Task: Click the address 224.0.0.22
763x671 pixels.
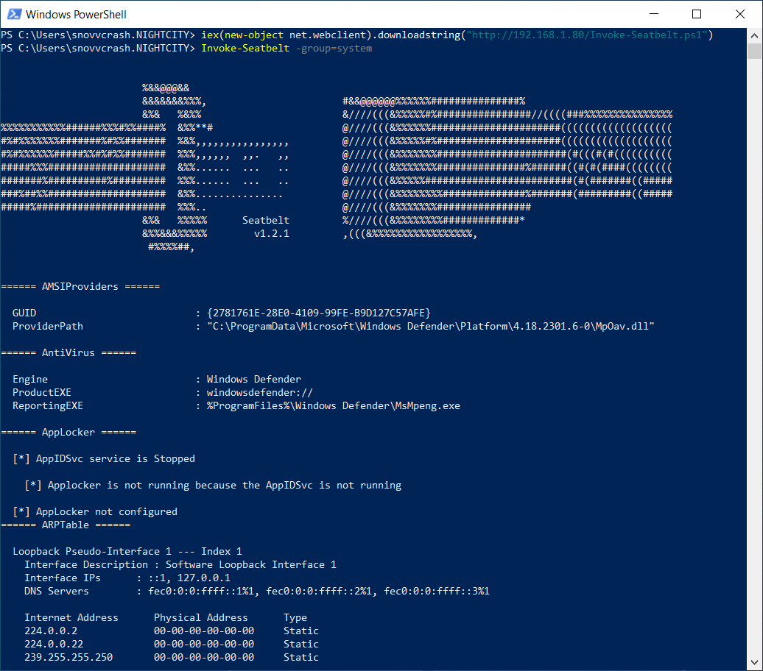Action: point(54,645)
